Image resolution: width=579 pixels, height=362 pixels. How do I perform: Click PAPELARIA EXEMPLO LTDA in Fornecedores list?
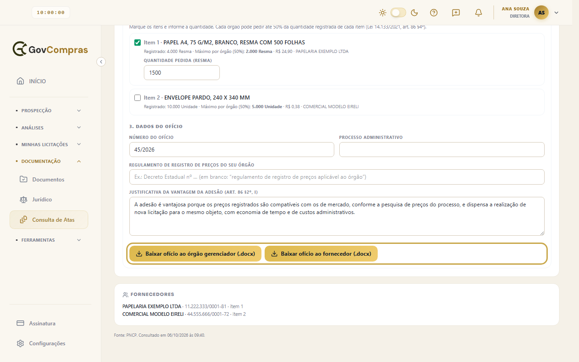(152, 306)
